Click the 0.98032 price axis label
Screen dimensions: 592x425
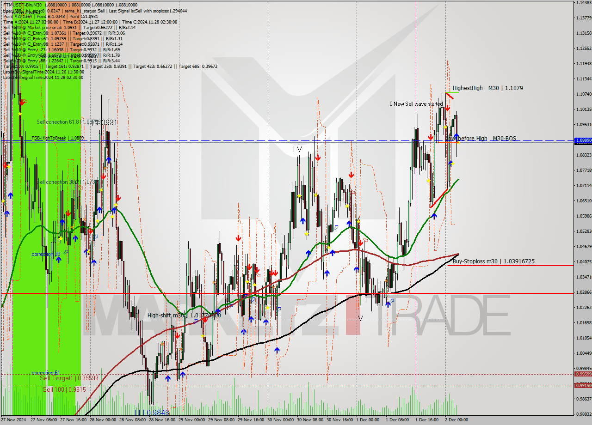click(584, 413)
